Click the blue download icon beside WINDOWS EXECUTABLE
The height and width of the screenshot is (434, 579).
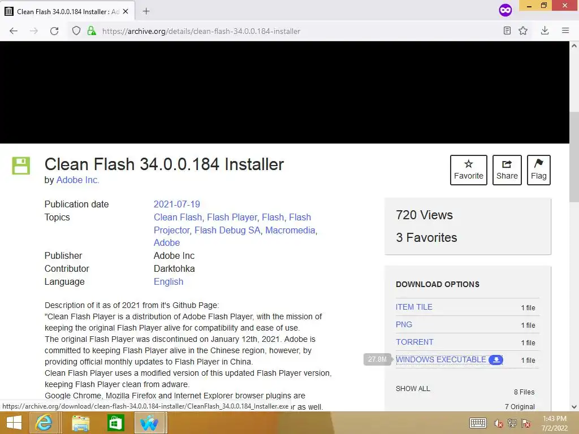pos(495,359)
